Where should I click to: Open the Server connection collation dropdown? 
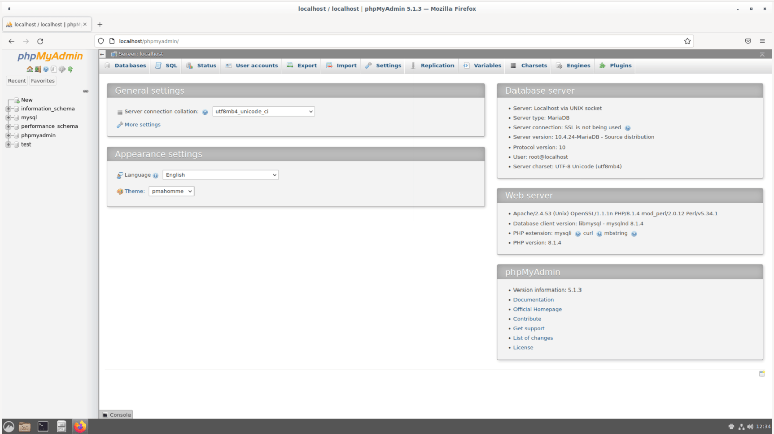(x=264, y=112)
